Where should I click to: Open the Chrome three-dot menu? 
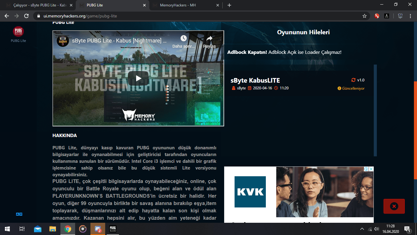click(411, 16)
